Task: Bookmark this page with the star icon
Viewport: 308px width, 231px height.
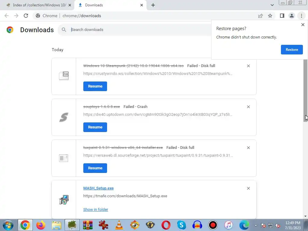Action: pyautogui.click(x=270, y=16)
